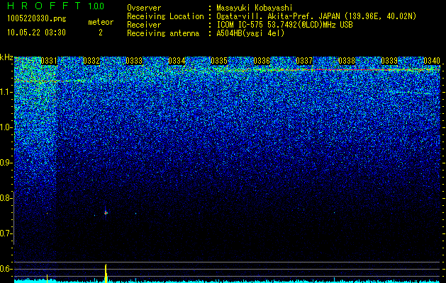446x283 pixels.
Task: Click the kHz axis unit label
Action: 6,57
